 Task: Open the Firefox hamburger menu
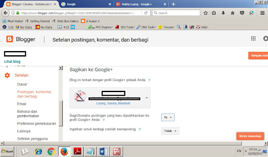point(263,13)
